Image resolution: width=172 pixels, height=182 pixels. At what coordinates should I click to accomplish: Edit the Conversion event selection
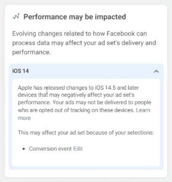[x=78, y=149]
